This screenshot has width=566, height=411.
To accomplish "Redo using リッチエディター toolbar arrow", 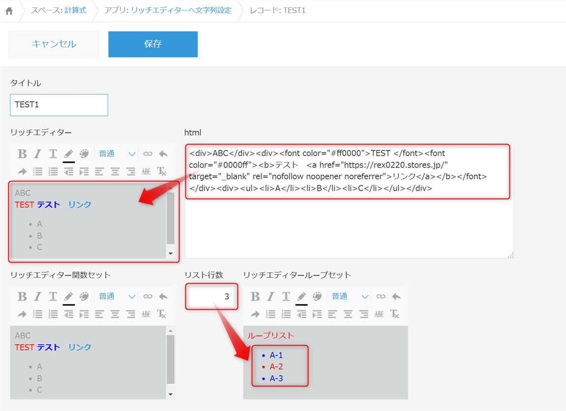I will pyautogui.click(x=22, y=172).
